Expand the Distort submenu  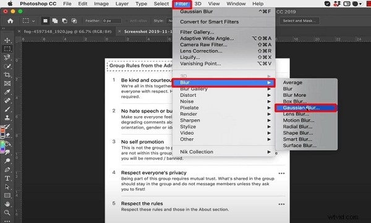[224, 95]
